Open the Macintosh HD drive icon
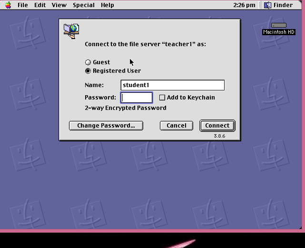The width and height of the screenshot is (305, 248). pyautogui.click(x=279, y=25)
